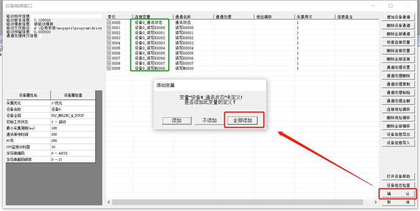This screenshot has height=211, width=420.
Task: Click the 设备信息导入 button
Action: click(x=398, y=143)
